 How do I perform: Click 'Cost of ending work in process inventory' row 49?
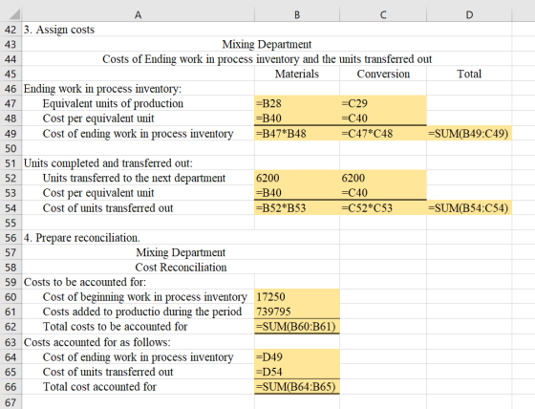pos(138,134)
